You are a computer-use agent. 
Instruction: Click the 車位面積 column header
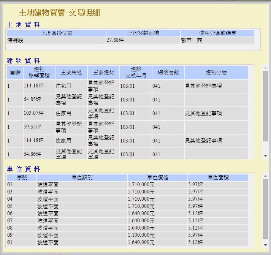point(218,177)
